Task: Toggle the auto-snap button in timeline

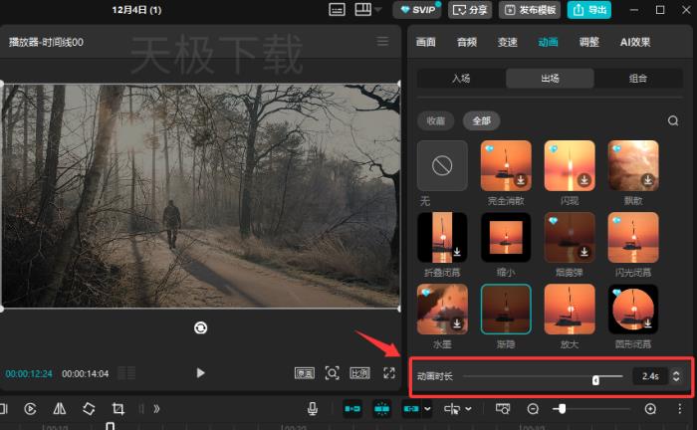Action: click(x=381, y=408)
